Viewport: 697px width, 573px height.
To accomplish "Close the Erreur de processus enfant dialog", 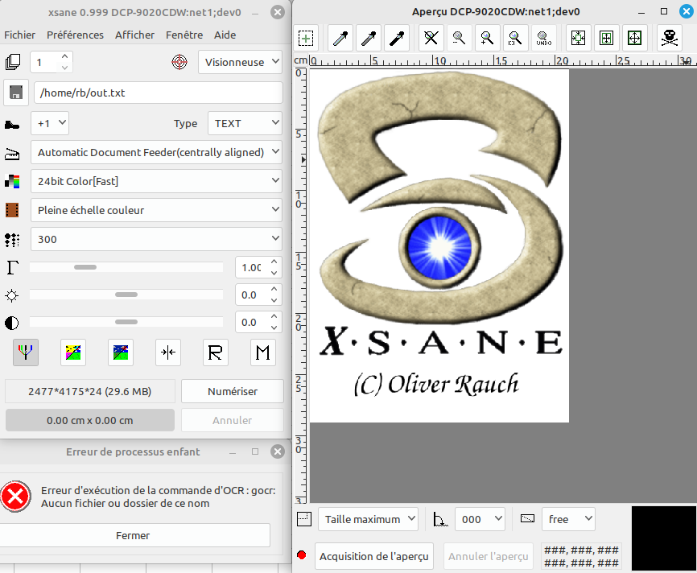I will 278,451.
